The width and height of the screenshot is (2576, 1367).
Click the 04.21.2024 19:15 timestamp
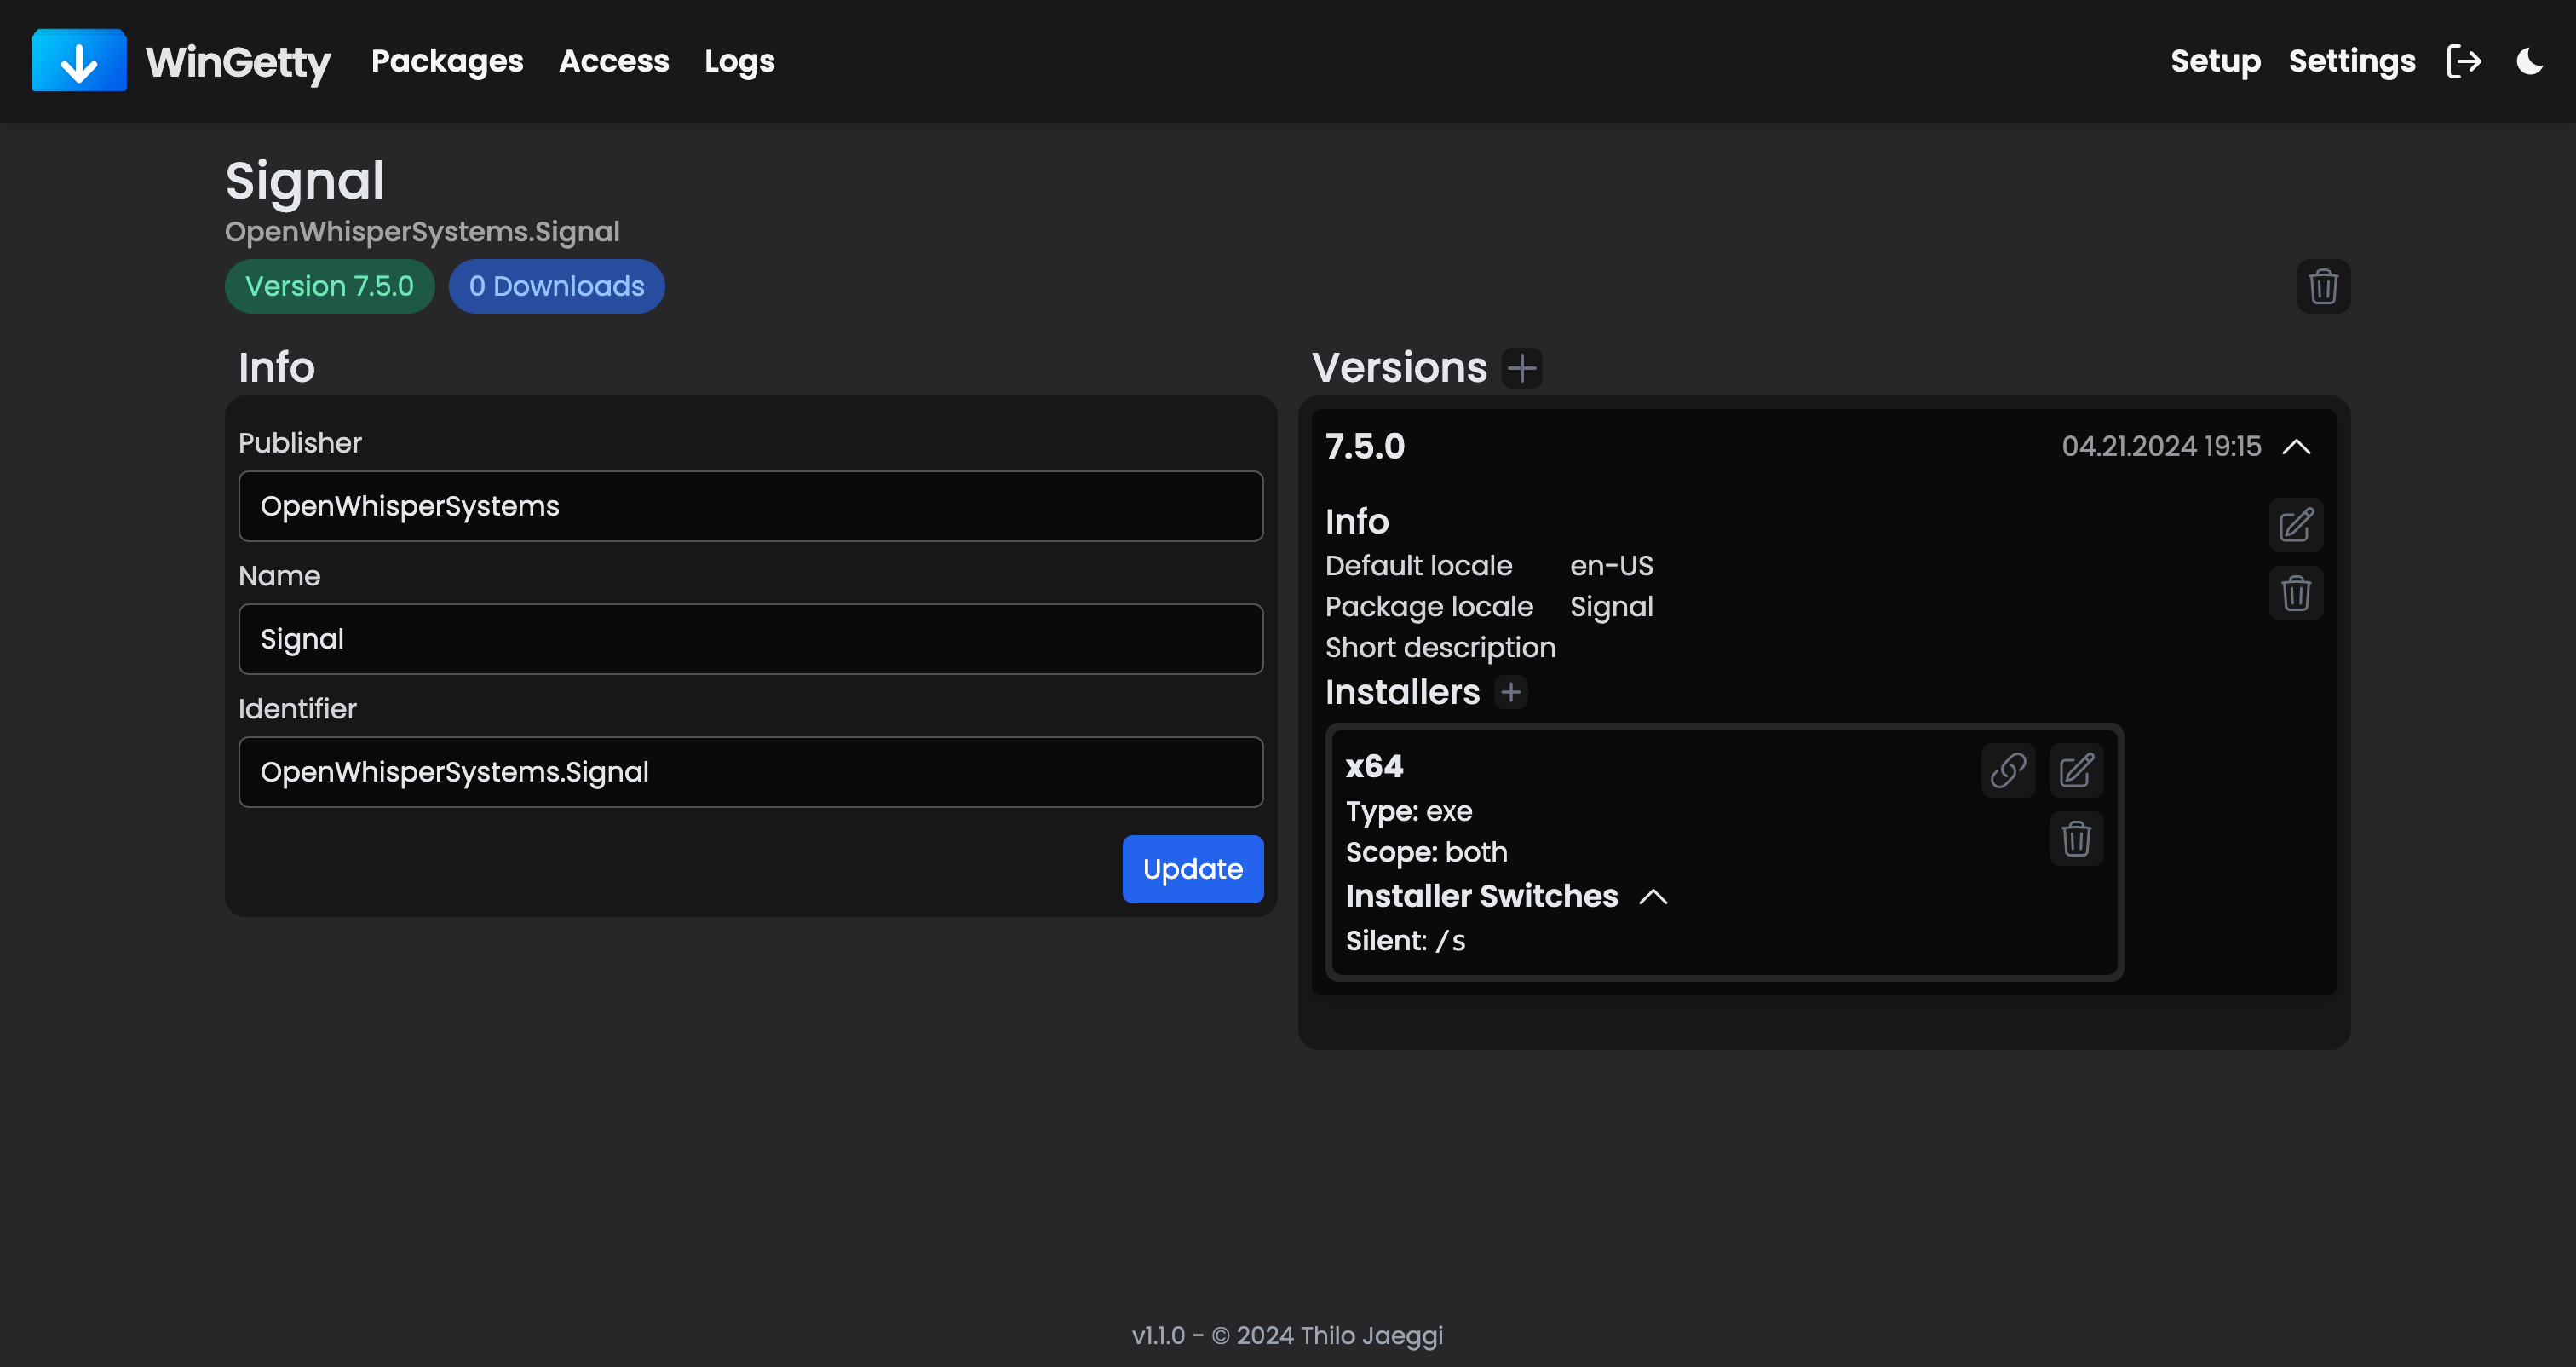(x=2161, y=447)
